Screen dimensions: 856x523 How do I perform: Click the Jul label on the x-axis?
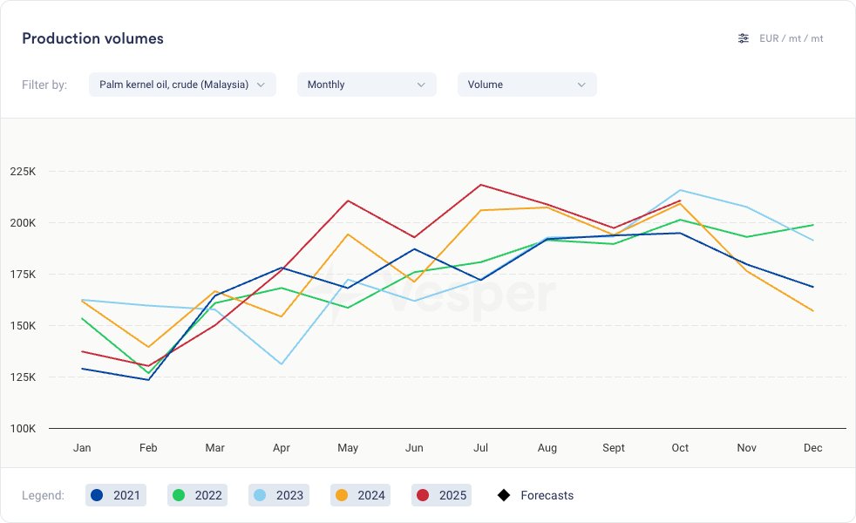[x=480, y=448]
